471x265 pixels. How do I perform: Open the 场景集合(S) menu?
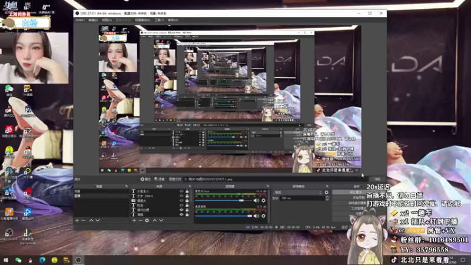(x=142, y=20)
